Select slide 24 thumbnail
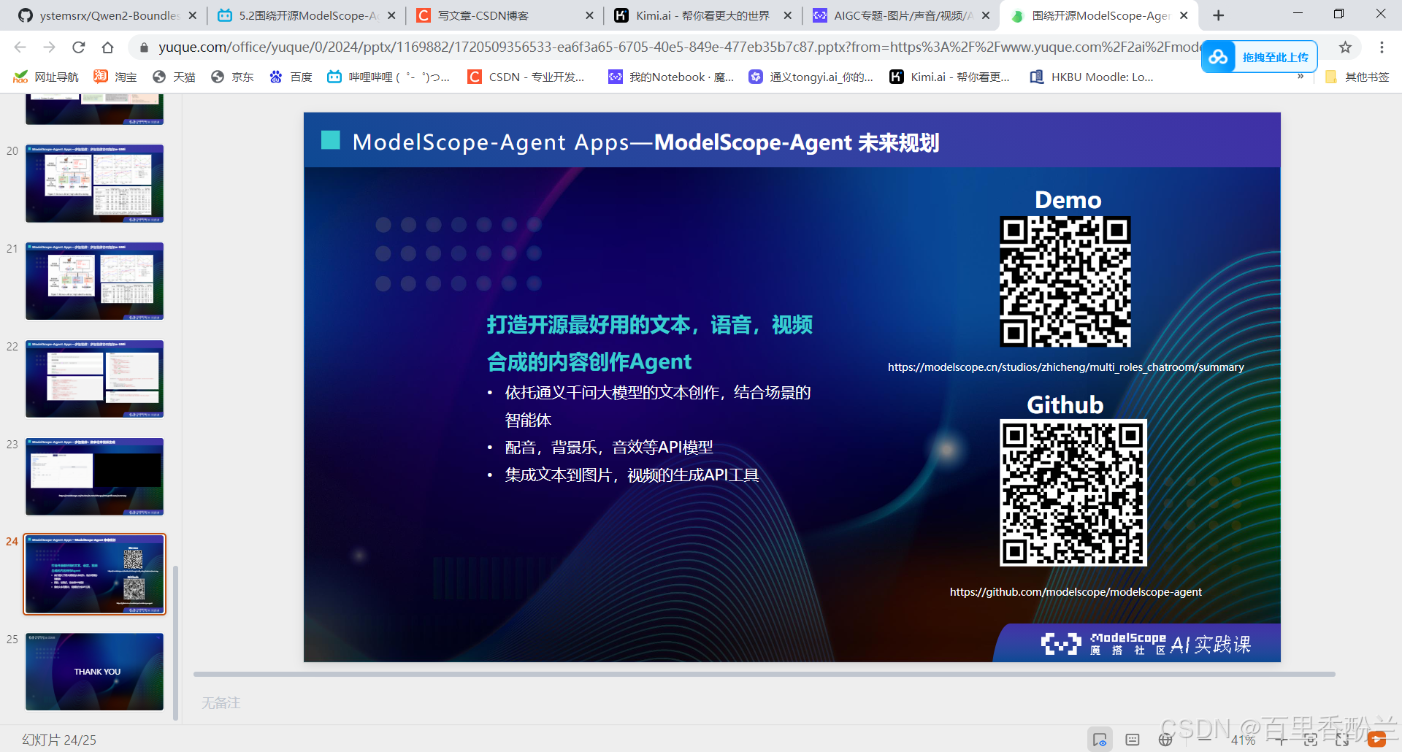 (94, 575)
